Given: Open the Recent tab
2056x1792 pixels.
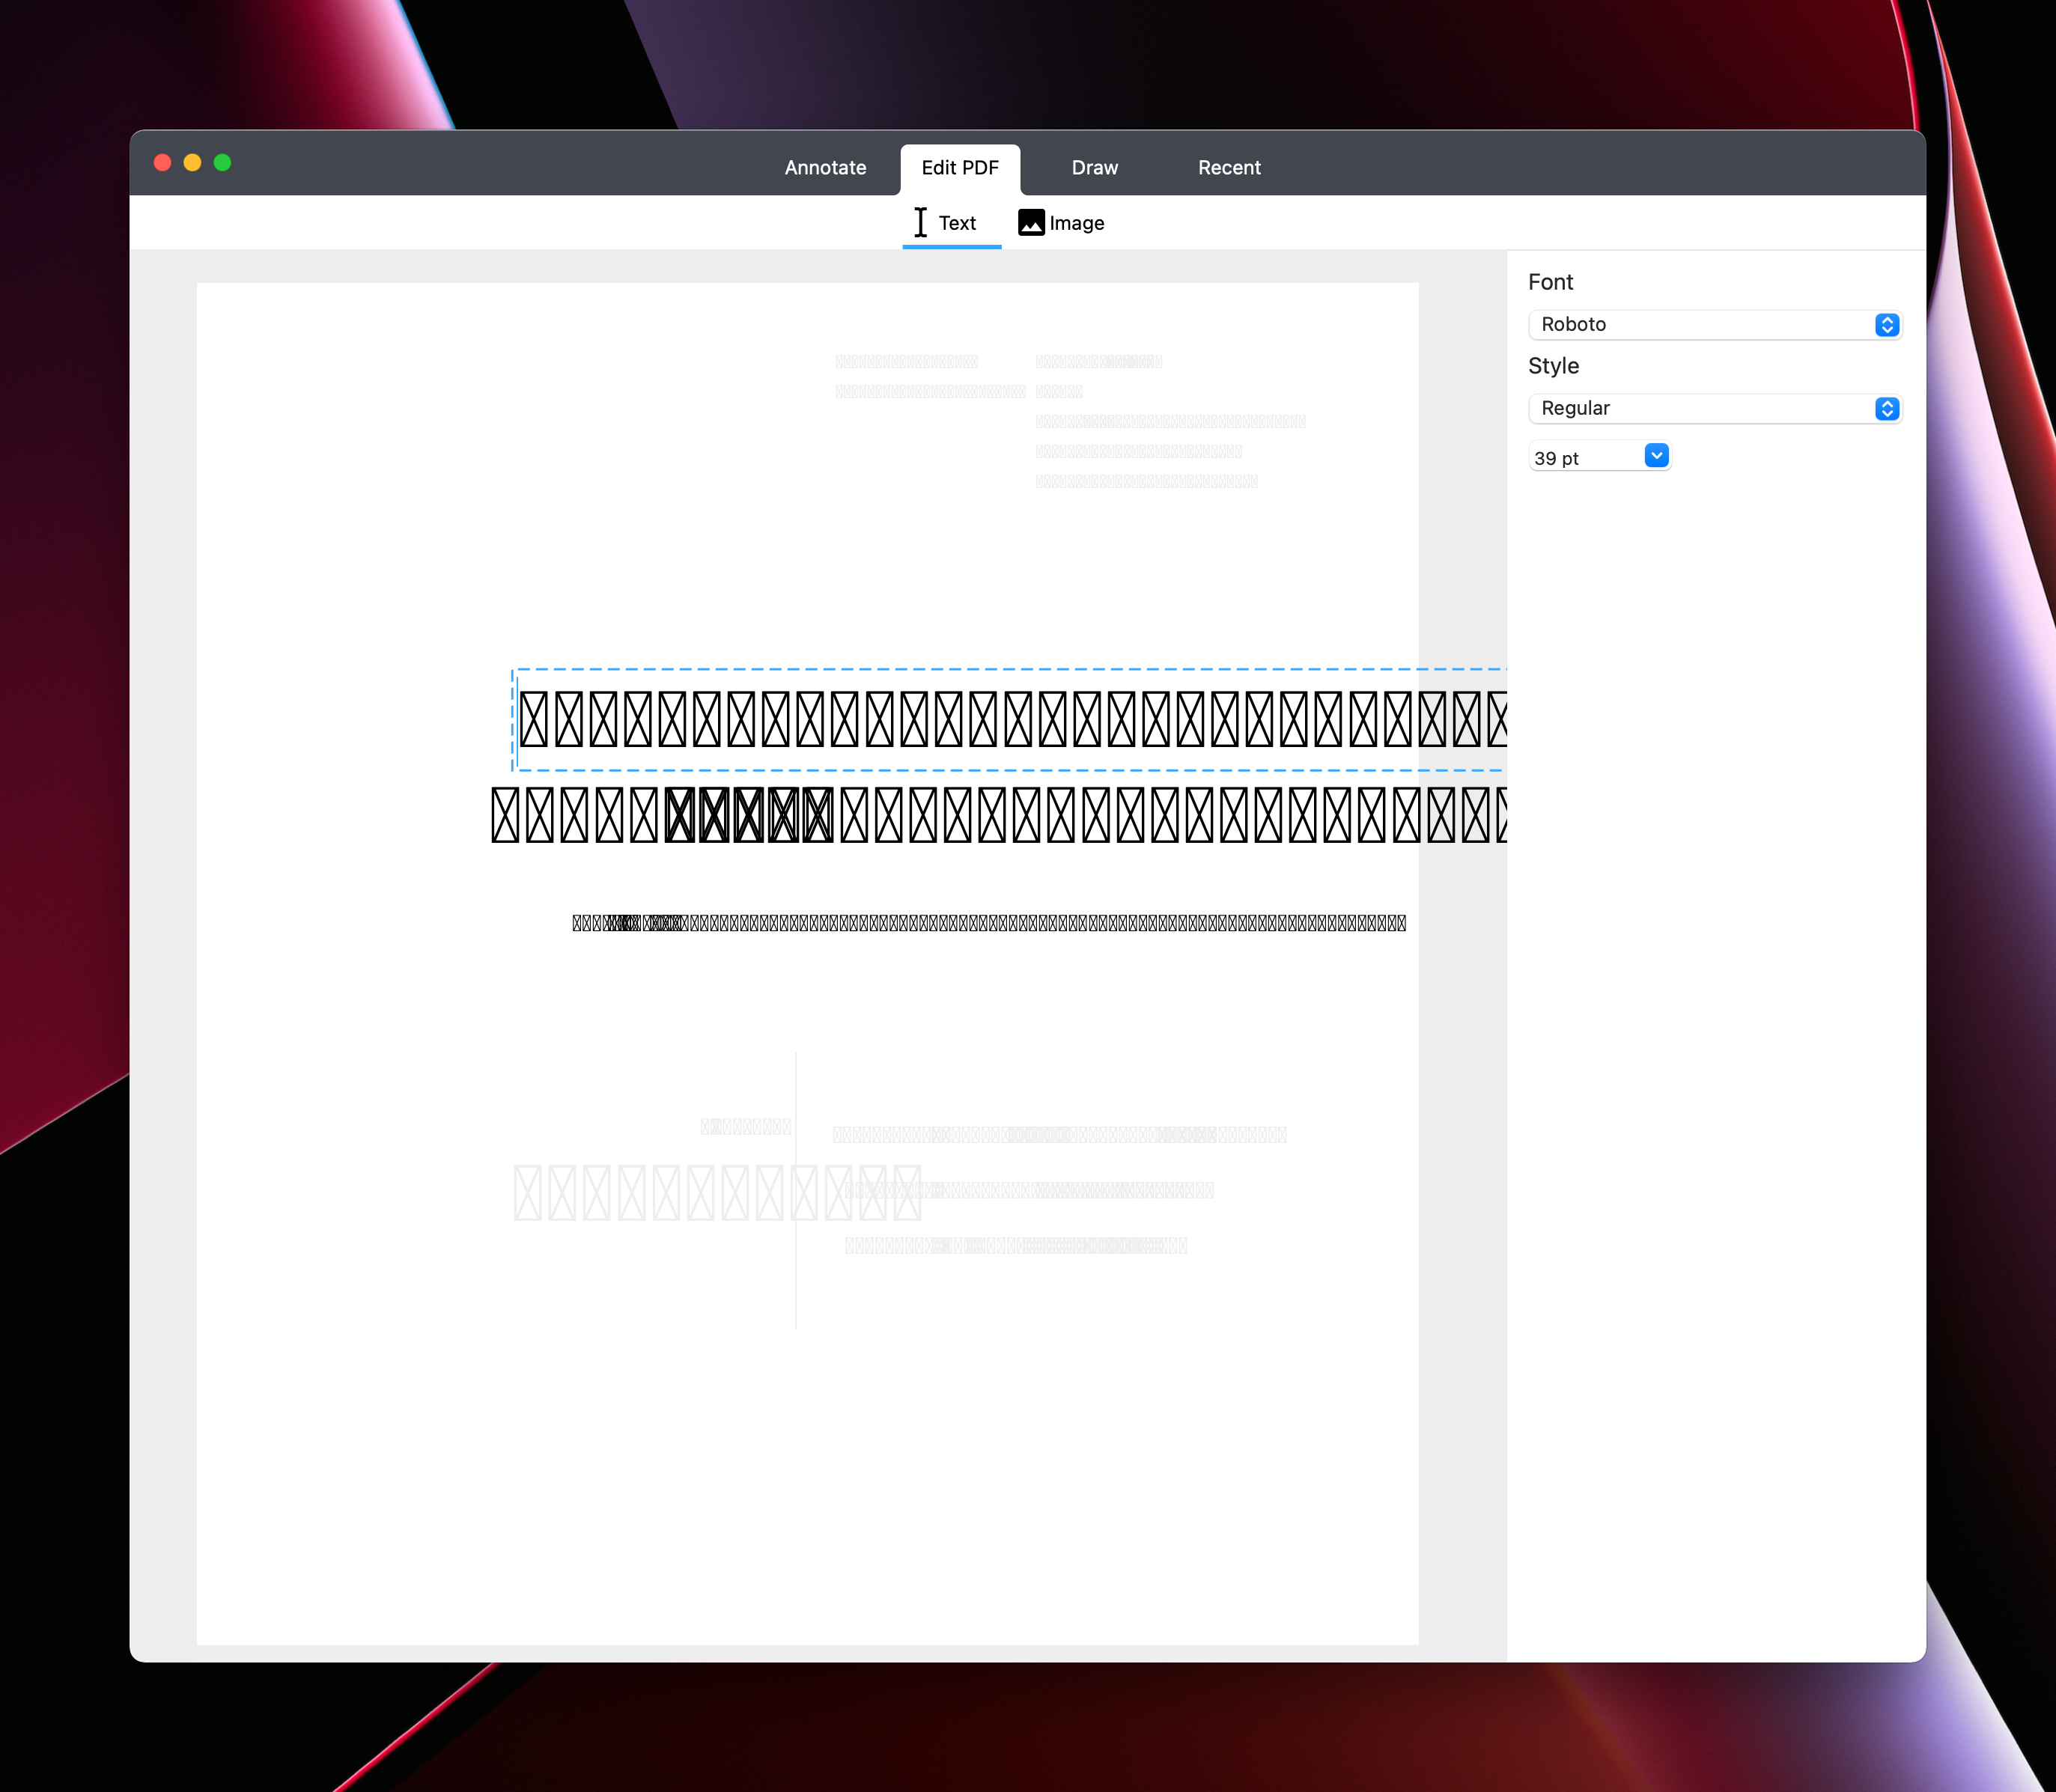Looking at the screenshot, I should tap(1229, 168).
